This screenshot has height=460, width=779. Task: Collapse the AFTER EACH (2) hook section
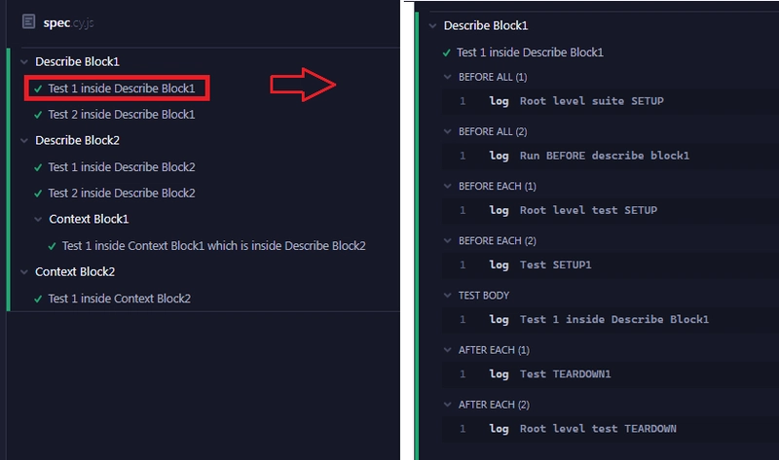click(x=448, y=405)
